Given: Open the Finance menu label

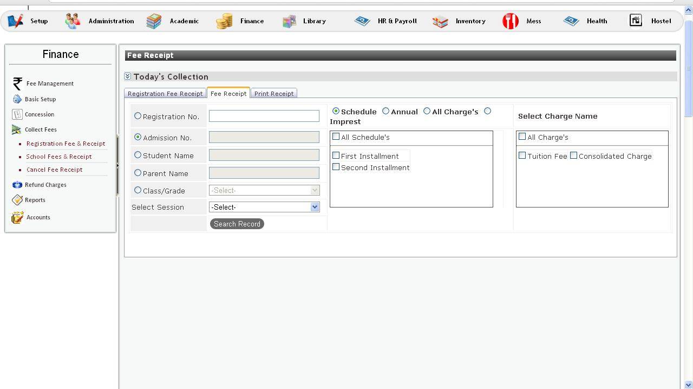Looking at the screenshot, I should (252, 21).
